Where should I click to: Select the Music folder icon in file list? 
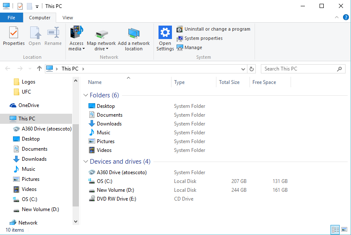(92, 133)
